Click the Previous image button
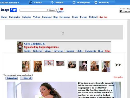Image resolution: width=130 pixels, height=98 pixels. tap(12, 78)
